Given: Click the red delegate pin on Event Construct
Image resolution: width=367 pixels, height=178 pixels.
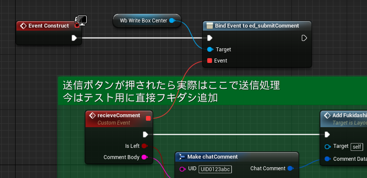Looking at the screenshot, I should 77,25.
